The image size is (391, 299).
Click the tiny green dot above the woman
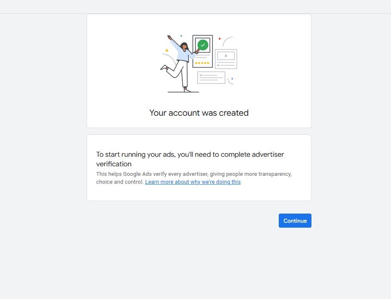click(181, 36)
